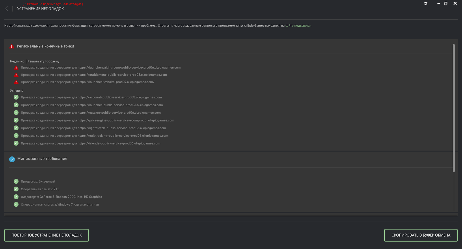Click green check icon next to Операционная система row

click(x=16, y=204)
